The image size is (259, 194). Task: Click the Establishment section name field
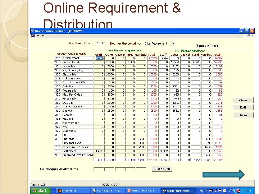tap(78, 58)
